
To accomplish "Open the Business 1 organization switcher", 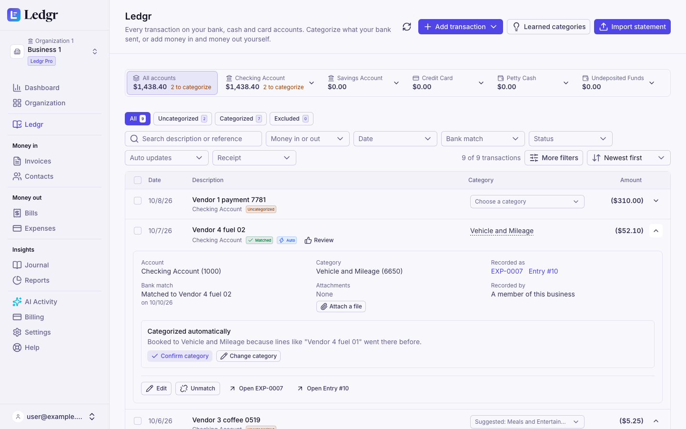I will click(55, 51).
